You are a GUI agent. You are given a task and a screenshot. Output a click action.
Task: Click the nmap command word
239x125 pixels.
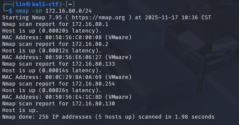[22, 11]
